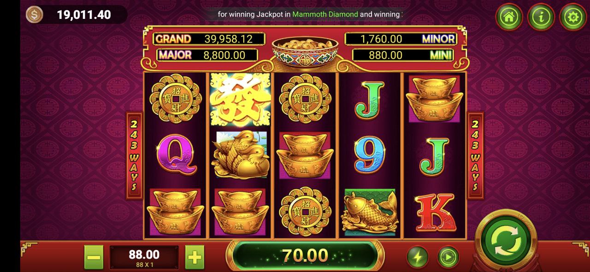Select the 88.00 bet amount field
The height and width of the screenshot is (272, 590).
click(x=144, y=257)
